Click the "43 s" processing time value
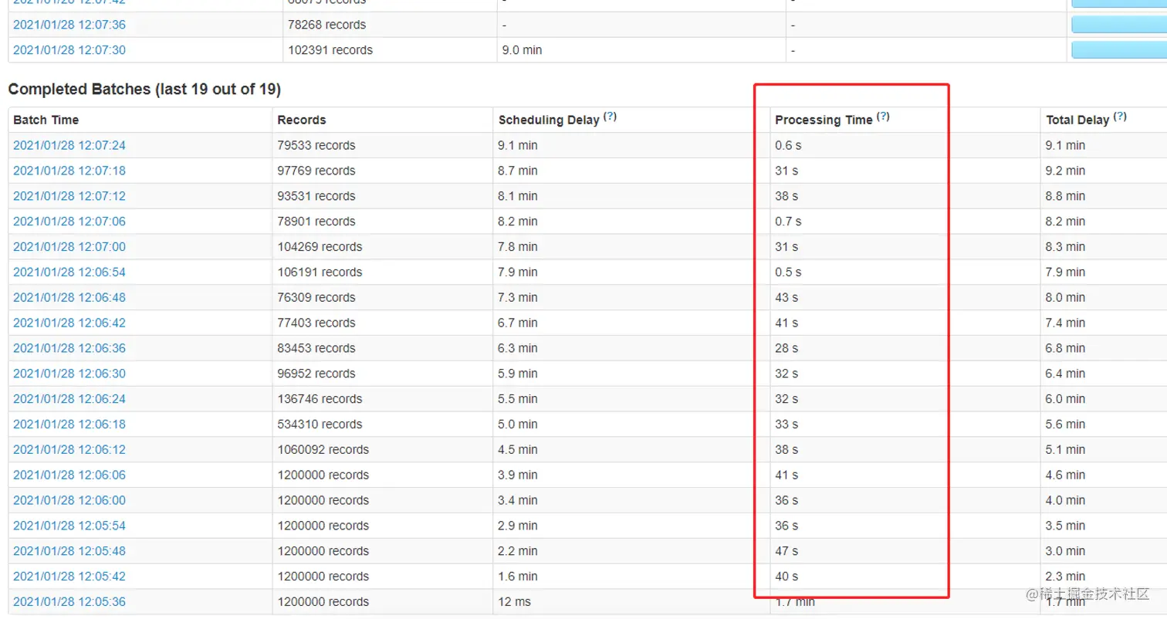Viewport: 1167px width, 619px height. click(x=786, y=298)
